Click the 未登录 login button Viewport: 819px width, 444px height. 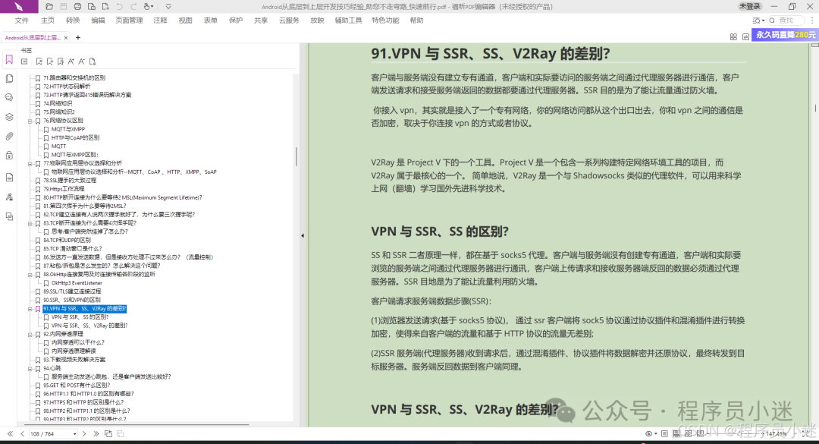tap(750, 6)
